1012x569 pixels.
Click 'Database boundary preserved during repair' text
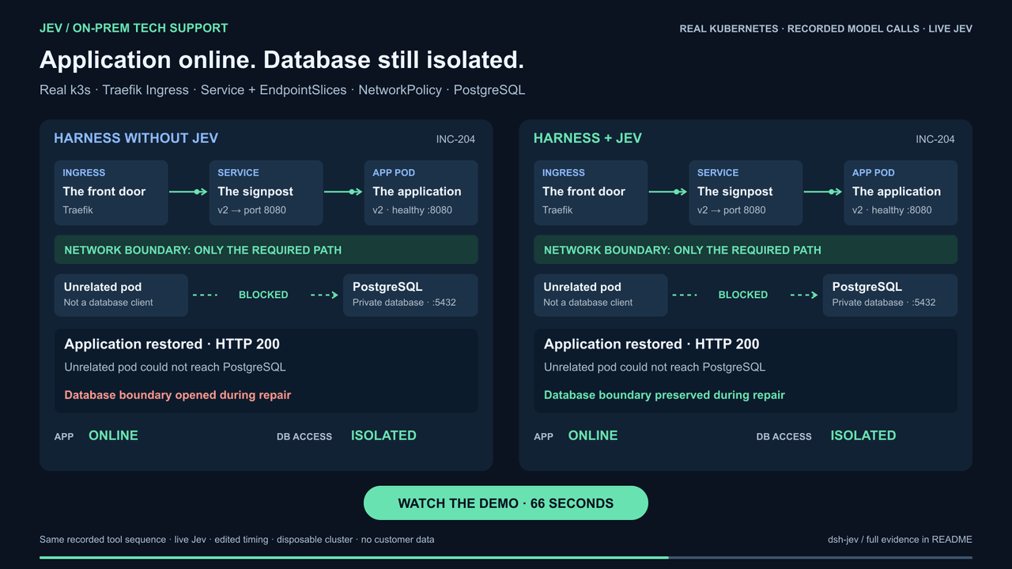coord(664,395)
